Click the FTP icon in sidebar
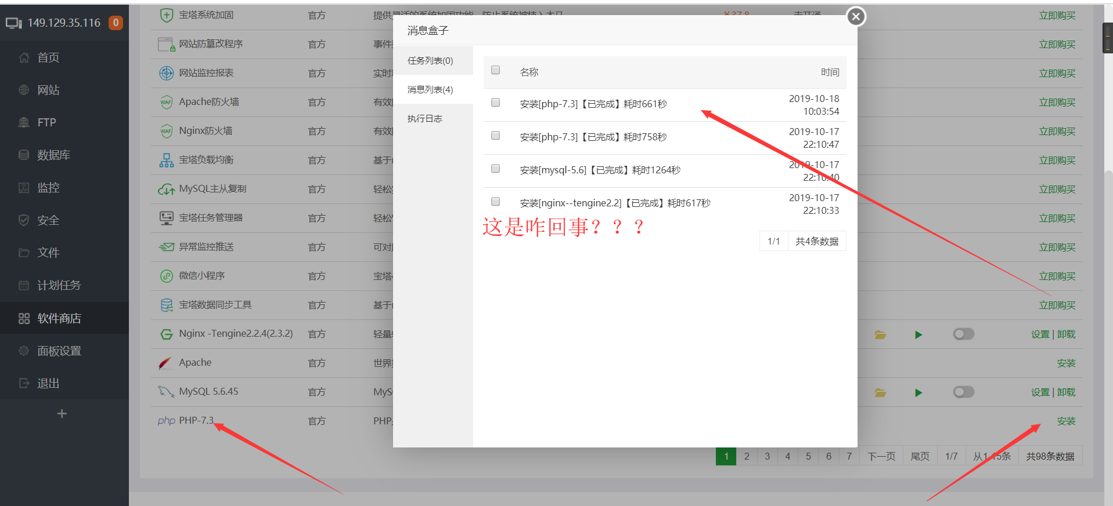 24,122
